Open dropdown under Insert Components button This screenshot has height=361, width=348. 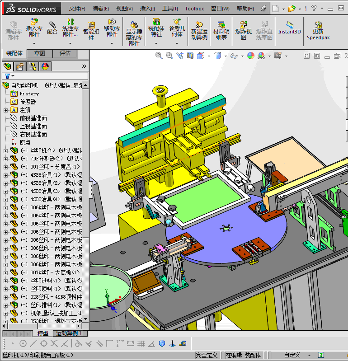34,43
